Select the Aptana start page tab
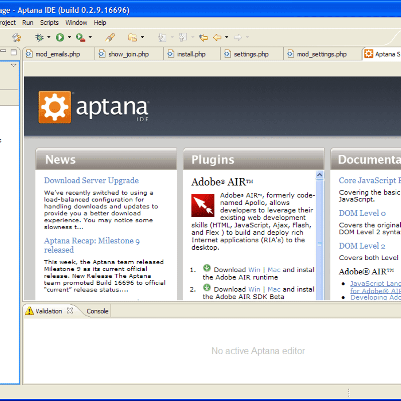 coord(382,54)
